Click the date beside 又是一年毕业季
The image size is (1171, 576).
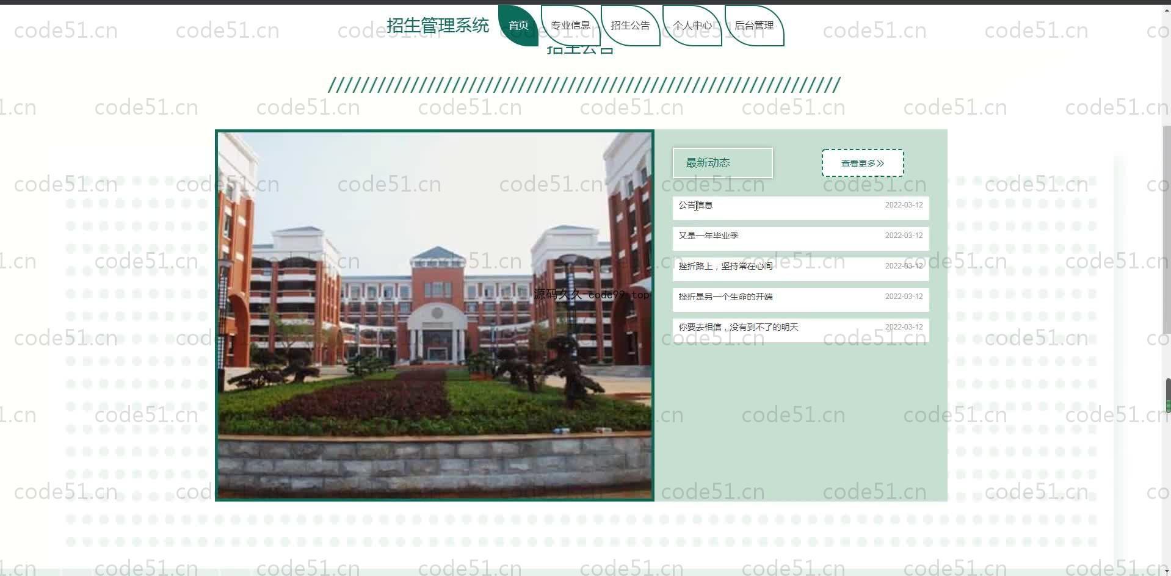(904, 236)
